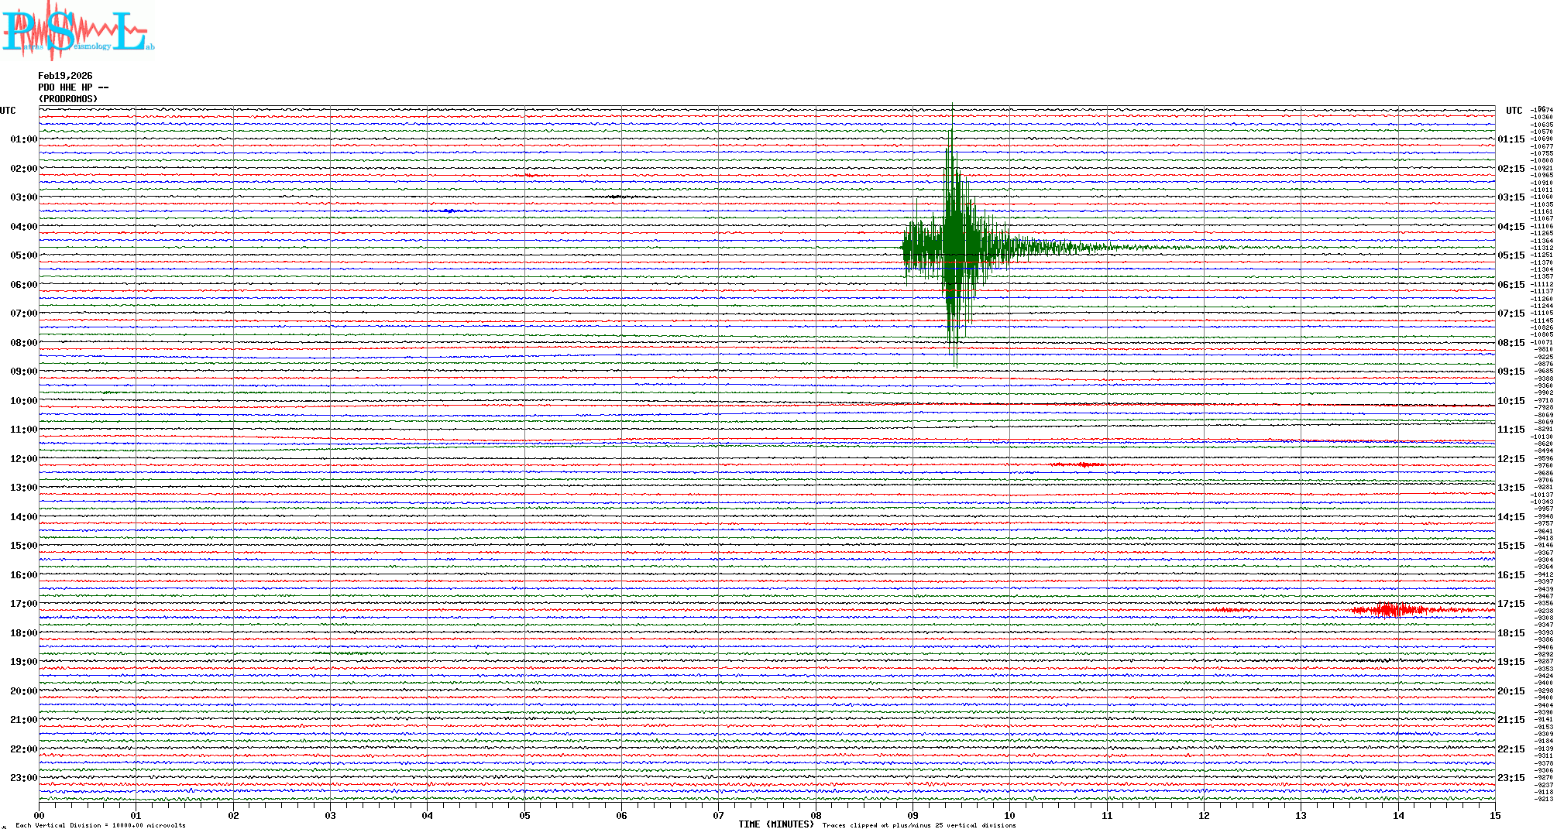Click the PSL seismology lab logo

[77, 29]
